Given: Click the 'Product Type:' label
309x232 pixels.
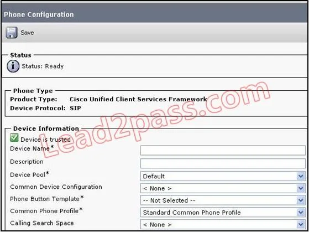Looking at the screenshot, I should point(34,99).
